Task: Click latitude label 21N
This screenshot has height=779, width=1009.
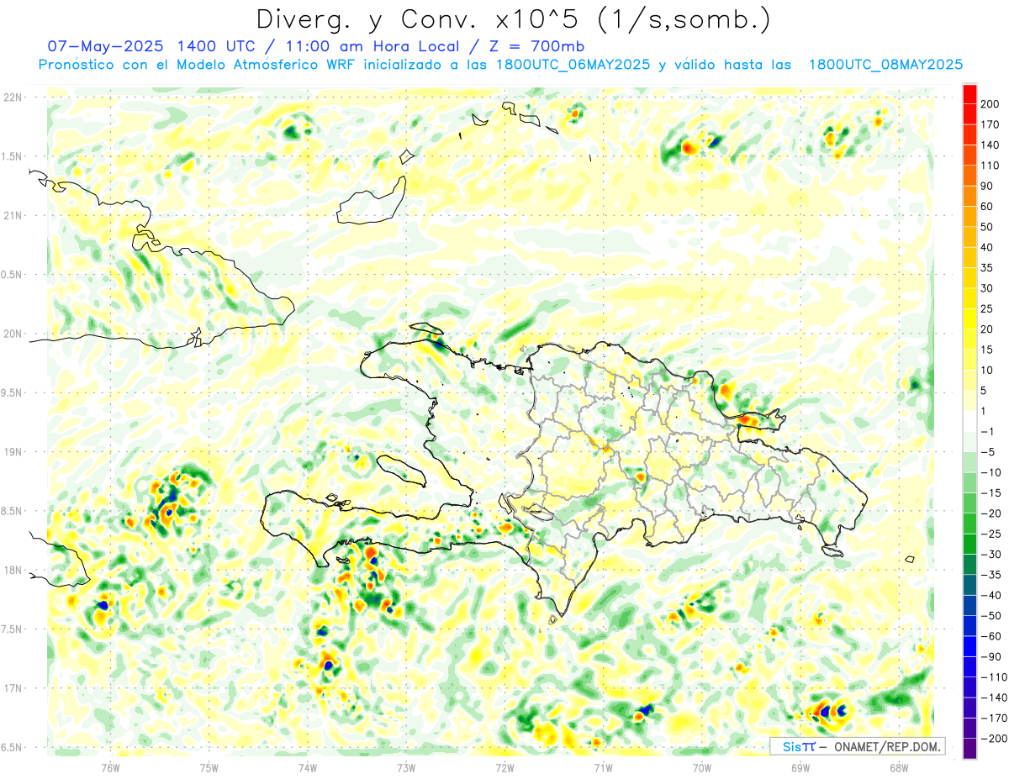Action: pos(13,215)
